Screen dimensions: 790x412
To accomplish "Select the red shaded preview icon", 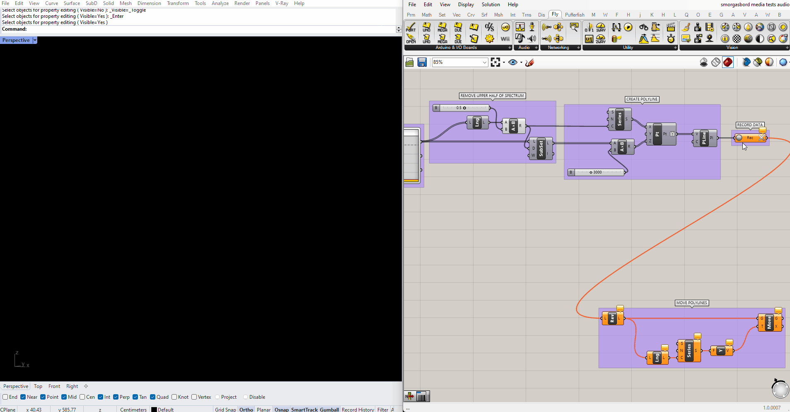I will tap(728, 62).
